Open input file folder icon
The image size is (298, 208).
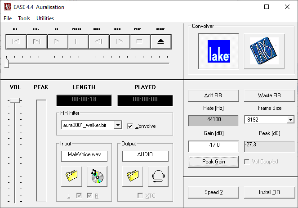pos(71,176)
